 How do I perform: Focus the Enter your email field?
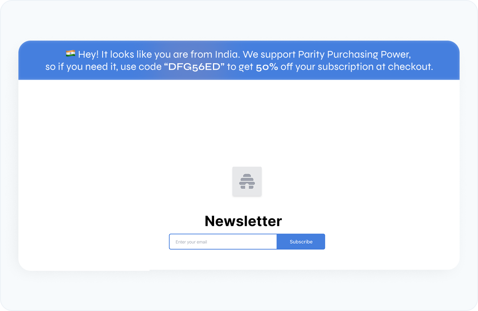click(223, 242)
